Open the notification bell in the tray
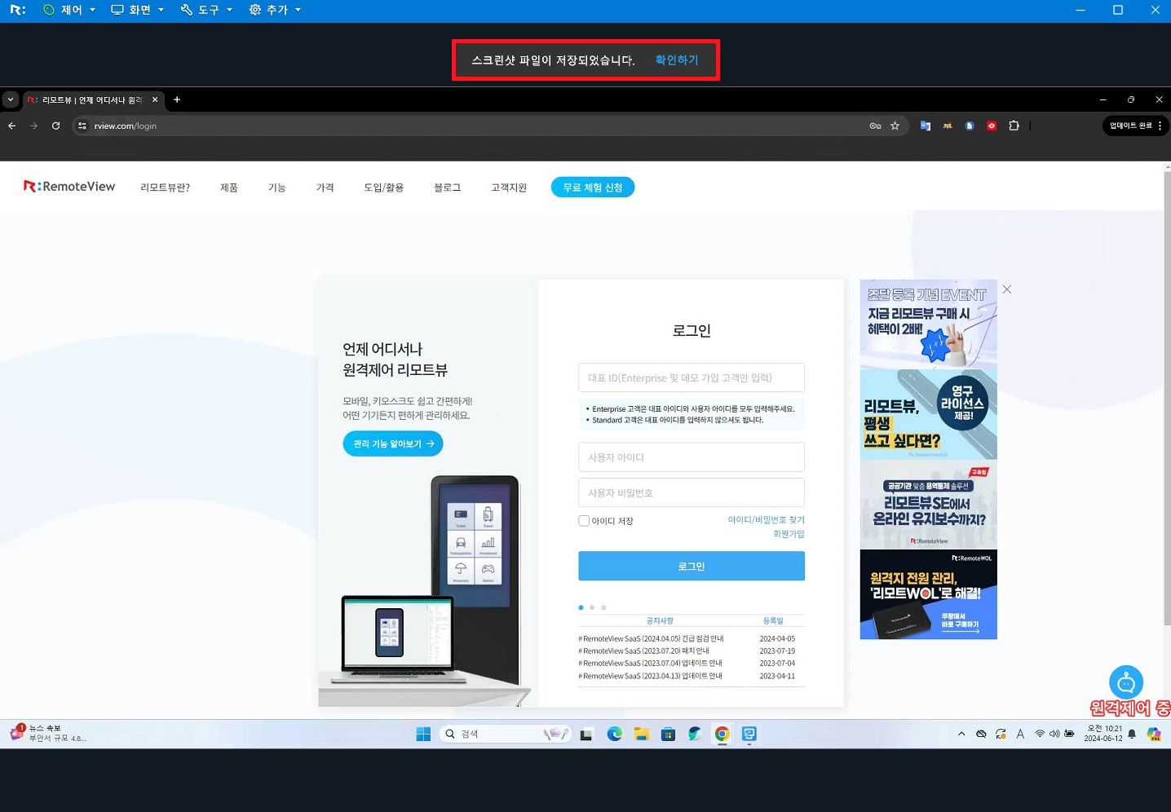The height and width of the screenshot is (812, 1171). 1132,734
